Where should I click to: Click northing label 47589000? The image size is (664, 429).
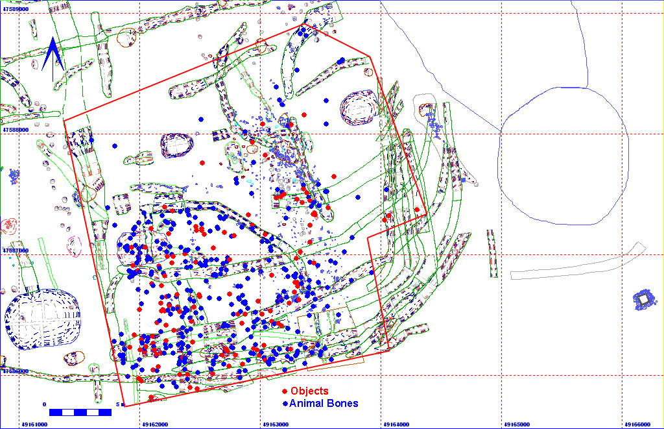pos(16,9)
